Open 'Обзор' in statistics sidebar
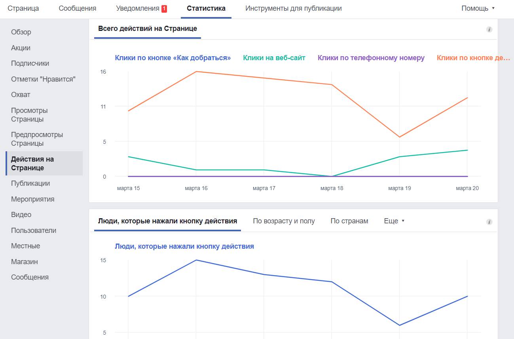The width and height of the screenshot is (514, 339). coord(21,32)
